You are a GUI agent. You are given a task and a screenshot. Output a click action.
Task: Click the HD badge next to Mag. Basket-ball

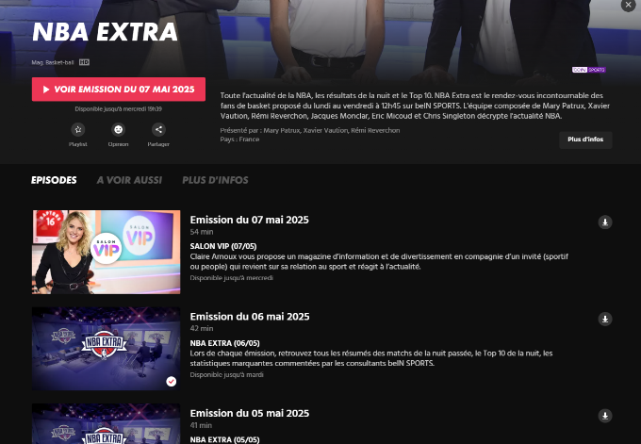click(x=84, y=62)
